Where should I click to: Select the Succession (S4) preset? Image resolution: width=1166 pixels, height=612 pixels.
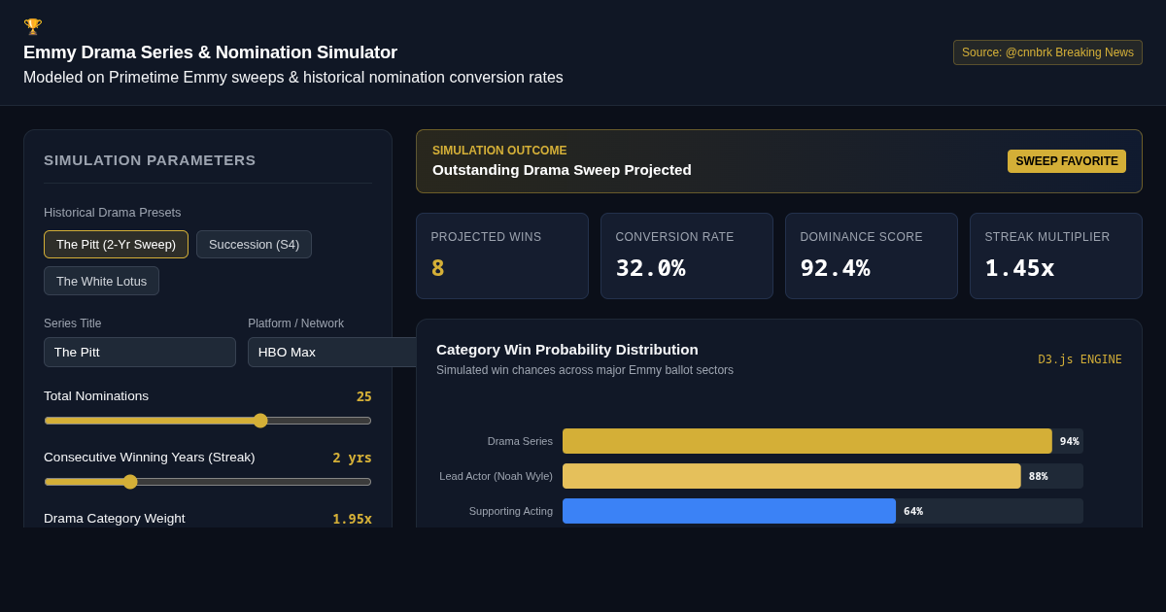pos(254,245)
